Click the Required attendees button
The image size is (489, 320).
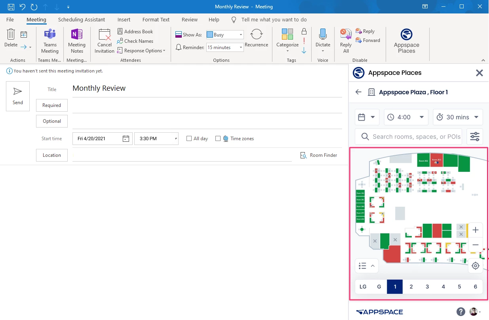tap(52, 105)
